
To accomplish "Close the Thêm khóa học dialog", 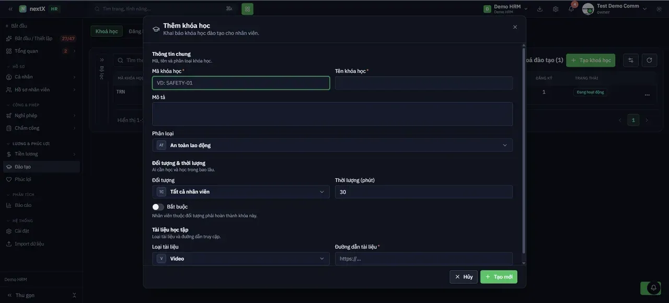I will point(515,27).
